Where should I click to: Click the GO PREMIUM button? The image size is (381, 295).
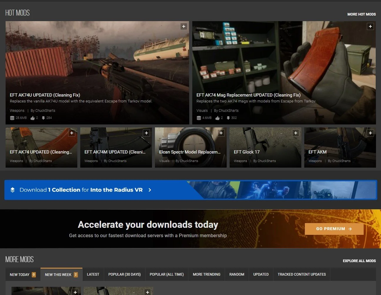(334, 229)
